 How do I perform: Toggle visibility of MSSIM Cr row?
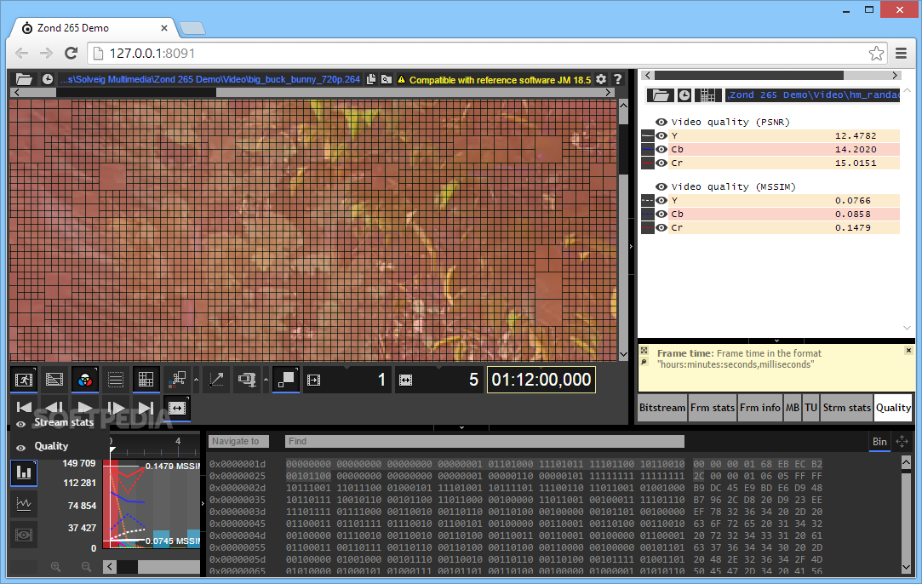point(661,227)
